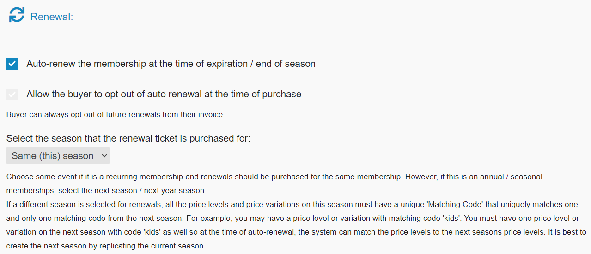Image resolution: width=591 pixels, height=254 pixels.
Task: Click the blue Renewal refresh icon
Action: click(17, 15)
